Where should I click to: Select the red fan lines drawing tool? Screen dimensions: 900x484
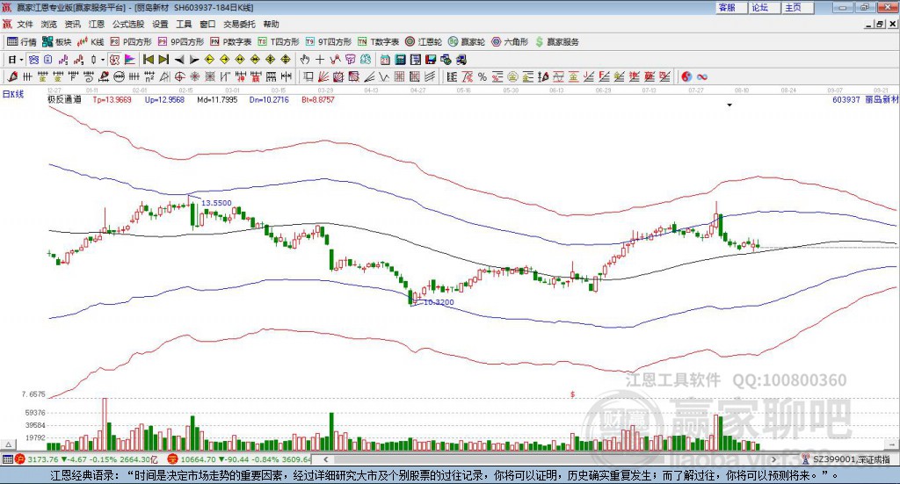coord(323,76)
